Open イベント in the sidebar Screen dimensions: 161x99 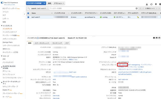point(6,12)
